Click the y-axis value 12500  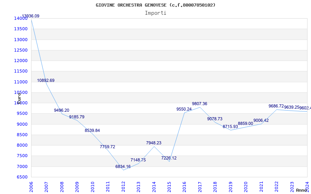pyautogui.click(x=21, y=50)
